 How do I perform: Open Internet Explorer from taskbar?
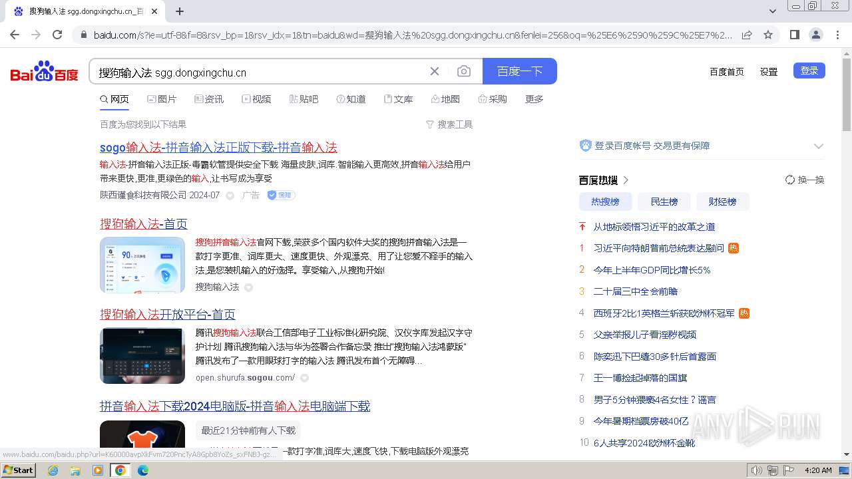tap(53, 470)
